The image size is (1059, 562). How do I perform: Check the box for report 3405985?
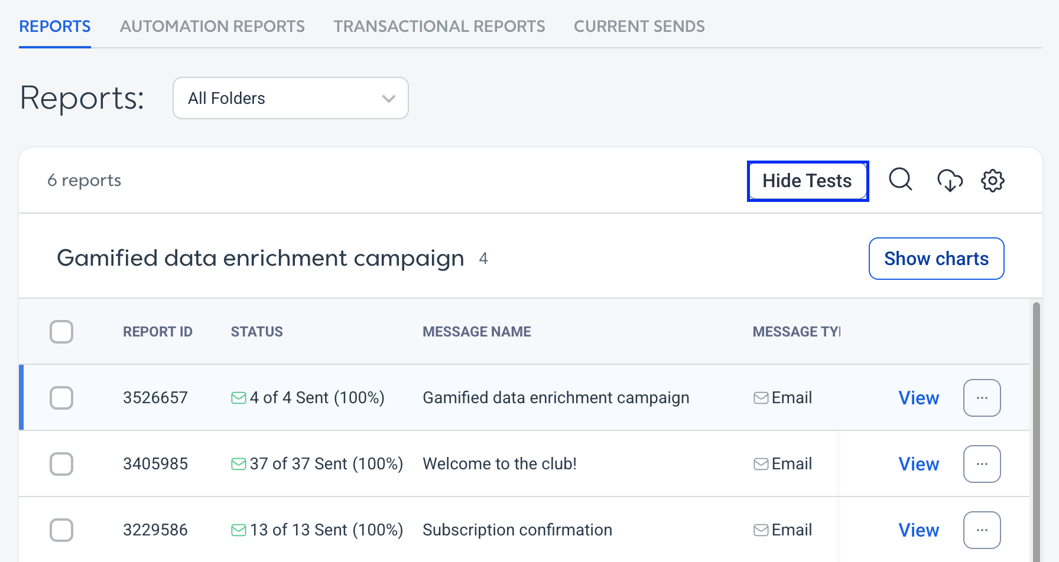(61, 464)
